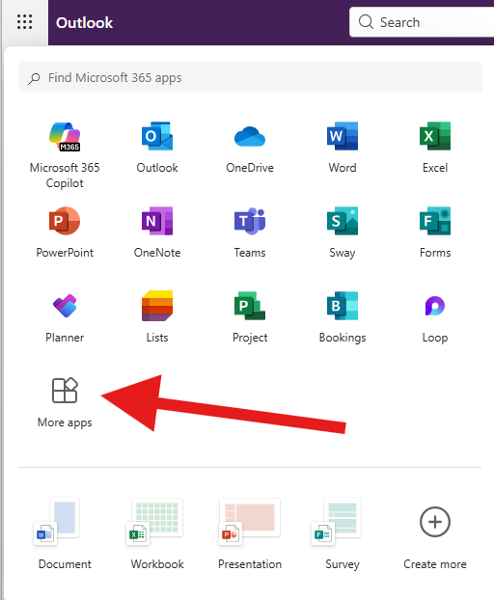Click the More apps tile
Screen dimensions: 494x600
click(65, 402)
